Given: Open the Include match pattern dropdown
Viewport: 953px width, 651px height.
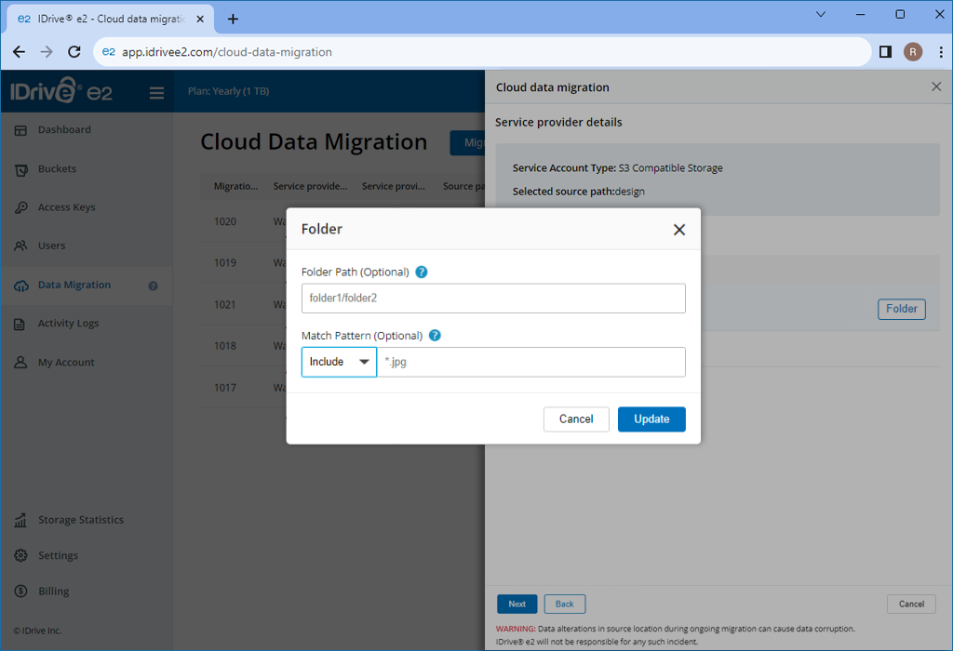Looking at the screenshot, I should click(339, 362).
